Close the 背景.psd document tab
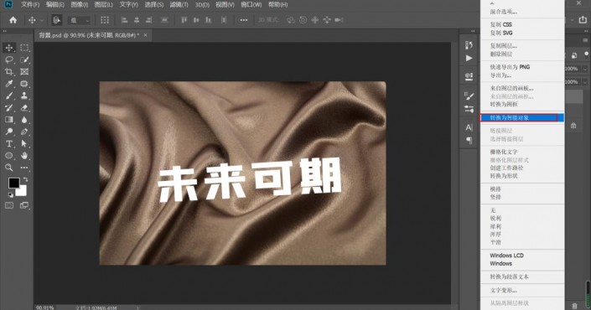Viewport: 591px width, 310px height. click(x=145, y=35)
